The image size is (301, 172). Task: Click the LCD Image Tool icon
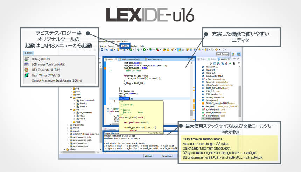pos(27,64)
